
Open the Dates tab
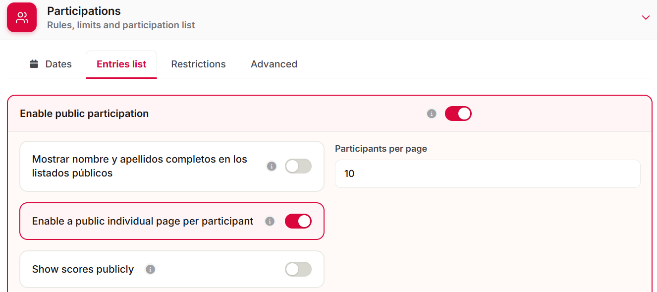tap(51, 64)
